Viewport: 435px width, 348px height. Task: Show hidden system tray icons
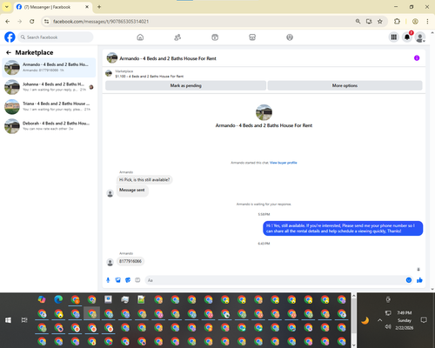(380, 320)
